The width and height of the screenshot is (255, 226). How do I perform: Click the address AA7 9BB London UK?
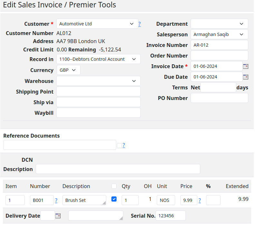81,41
